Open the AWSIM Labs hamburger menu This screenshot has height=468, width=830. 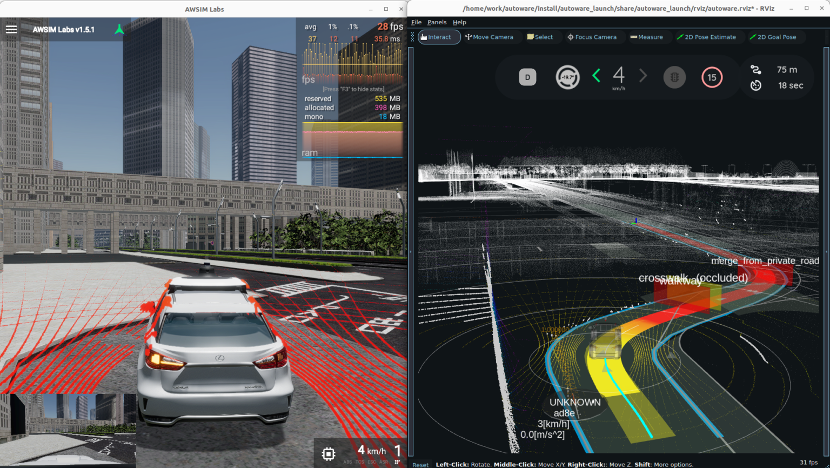pos(11,29)
